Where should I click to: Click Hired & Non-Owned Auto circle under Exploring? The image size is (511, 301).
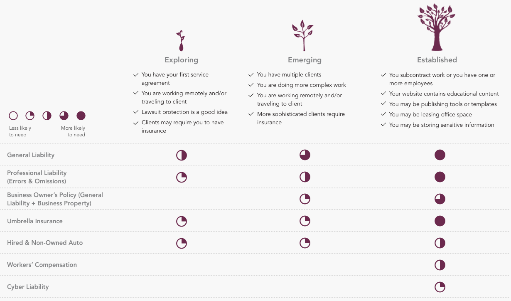coord(182,243)
